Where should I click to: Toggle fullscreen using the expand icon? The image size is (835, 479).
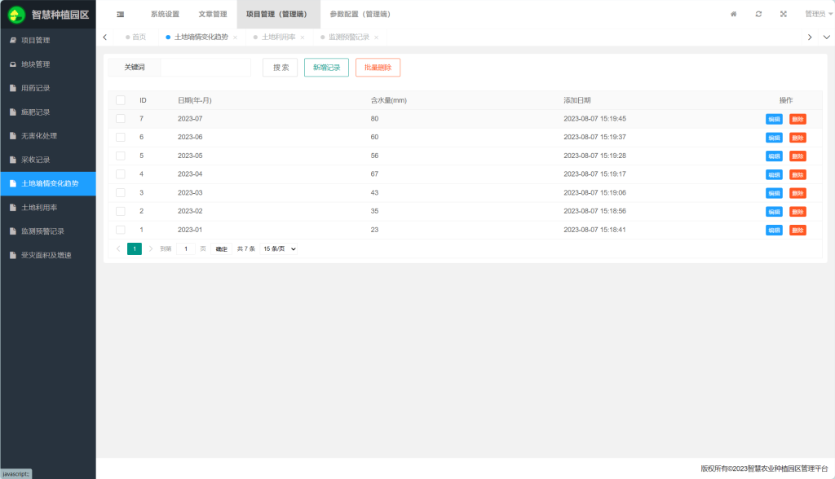784,14
